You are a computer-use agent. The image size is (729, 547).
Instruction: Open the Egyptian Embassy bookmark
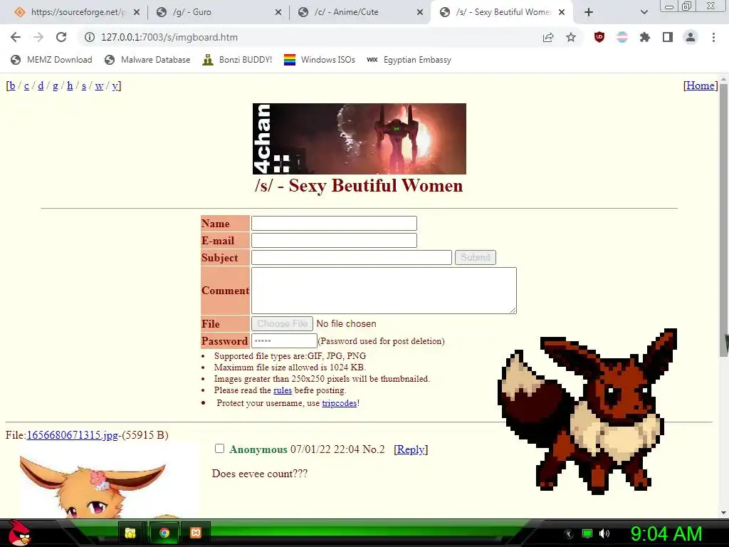tap(409, 60)
